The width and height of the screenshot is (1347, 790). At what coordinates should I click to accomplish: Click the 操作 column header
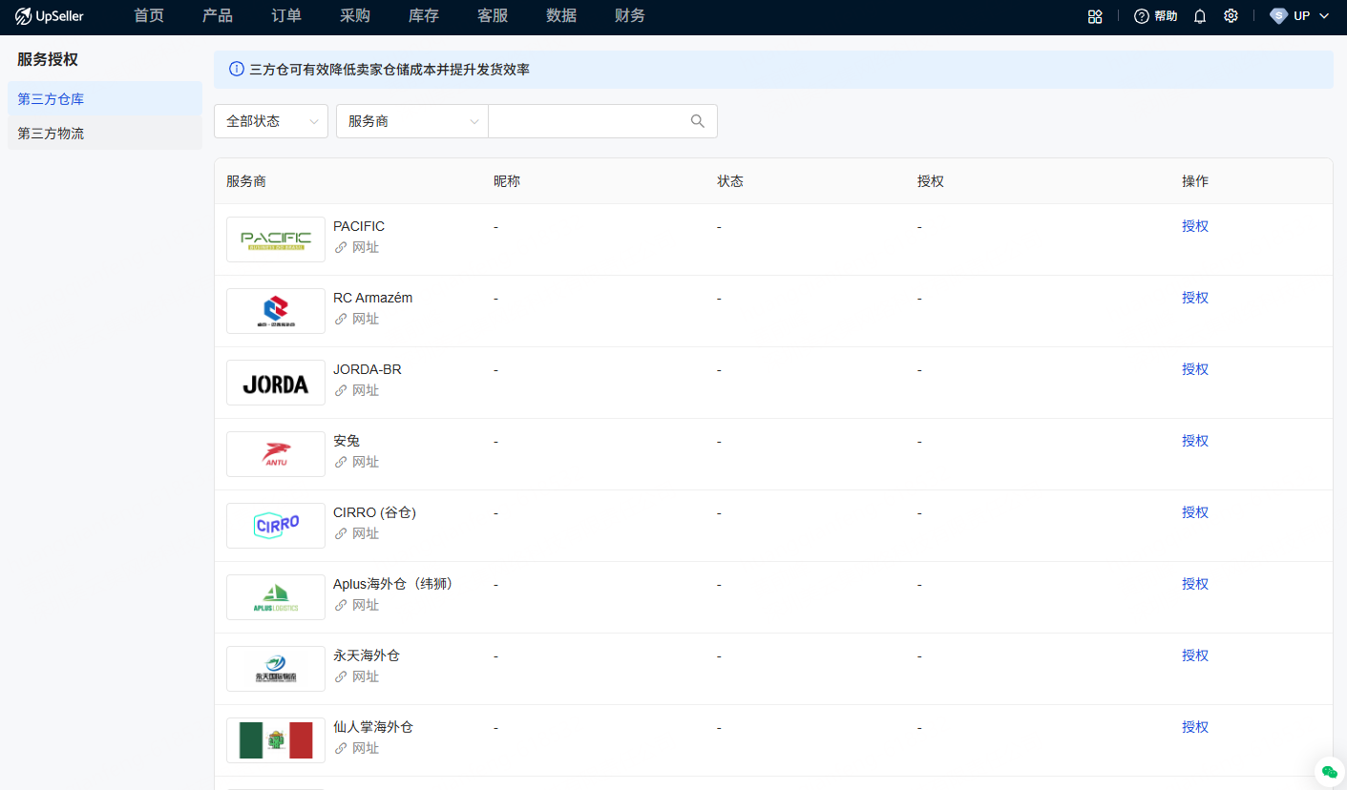pyautogui.click(x=1195, y=181)
